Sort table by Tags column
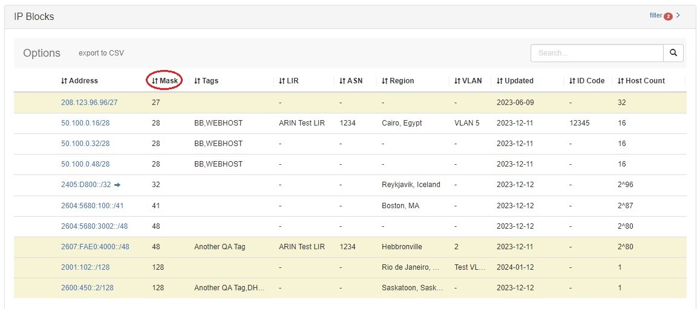The width and height of the screenshot is (700, 309). click(206, 81)
